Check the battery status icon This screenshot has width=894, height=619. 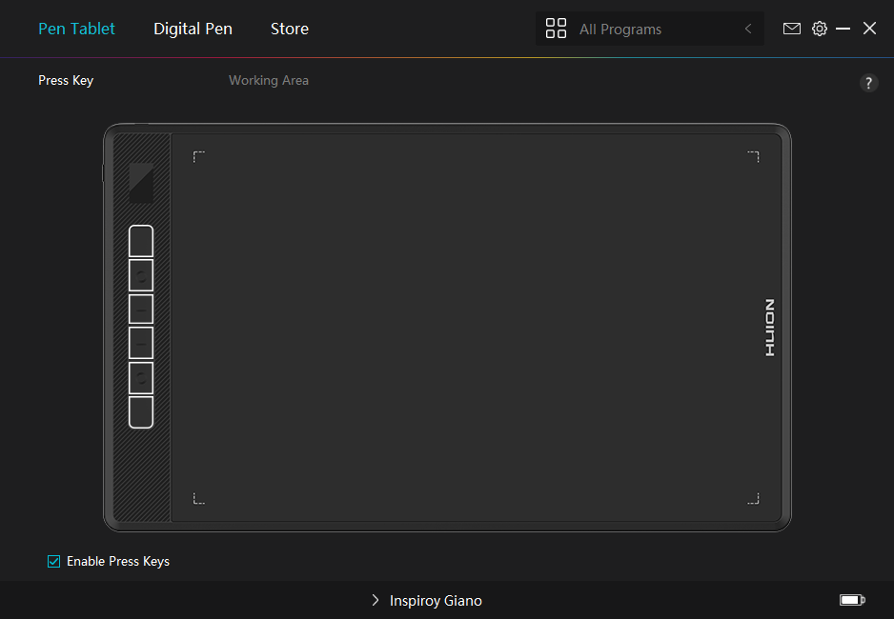[851, 600]
